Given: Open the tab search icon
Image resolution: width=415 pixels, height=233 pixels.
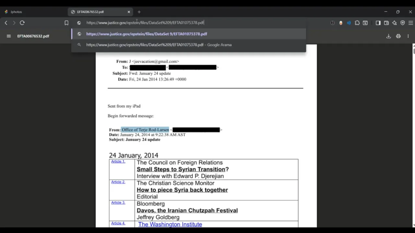Looking at the screenshot, I should click(365, 23).
